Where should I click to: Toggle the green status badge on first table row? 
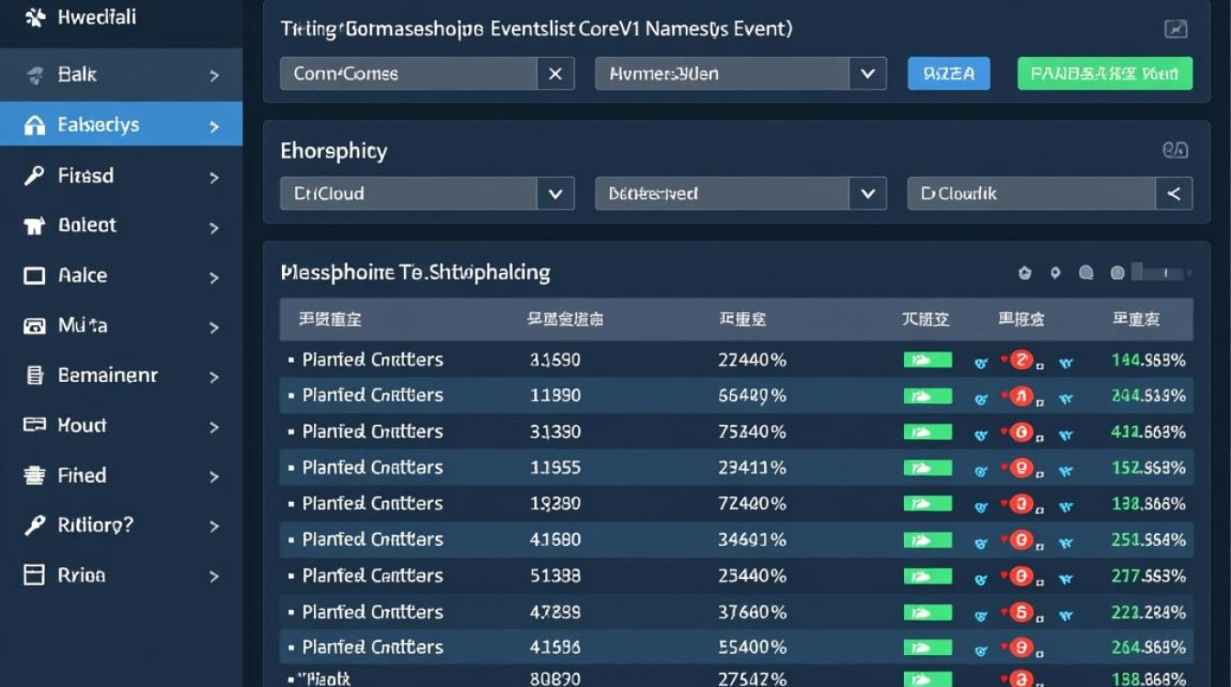pos(927,359)
